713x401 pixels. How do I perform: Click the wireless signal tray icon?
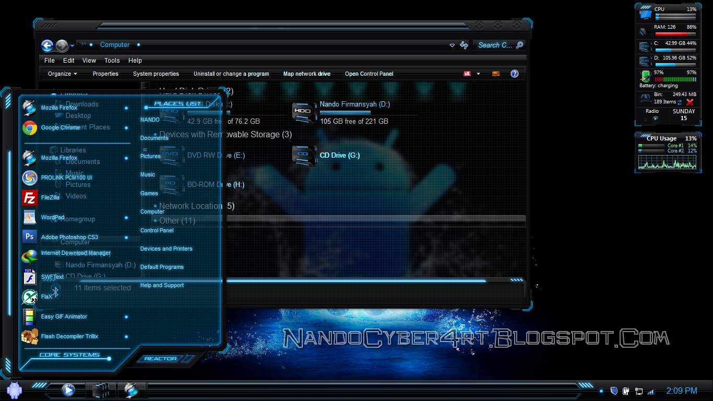click(650, 391)
